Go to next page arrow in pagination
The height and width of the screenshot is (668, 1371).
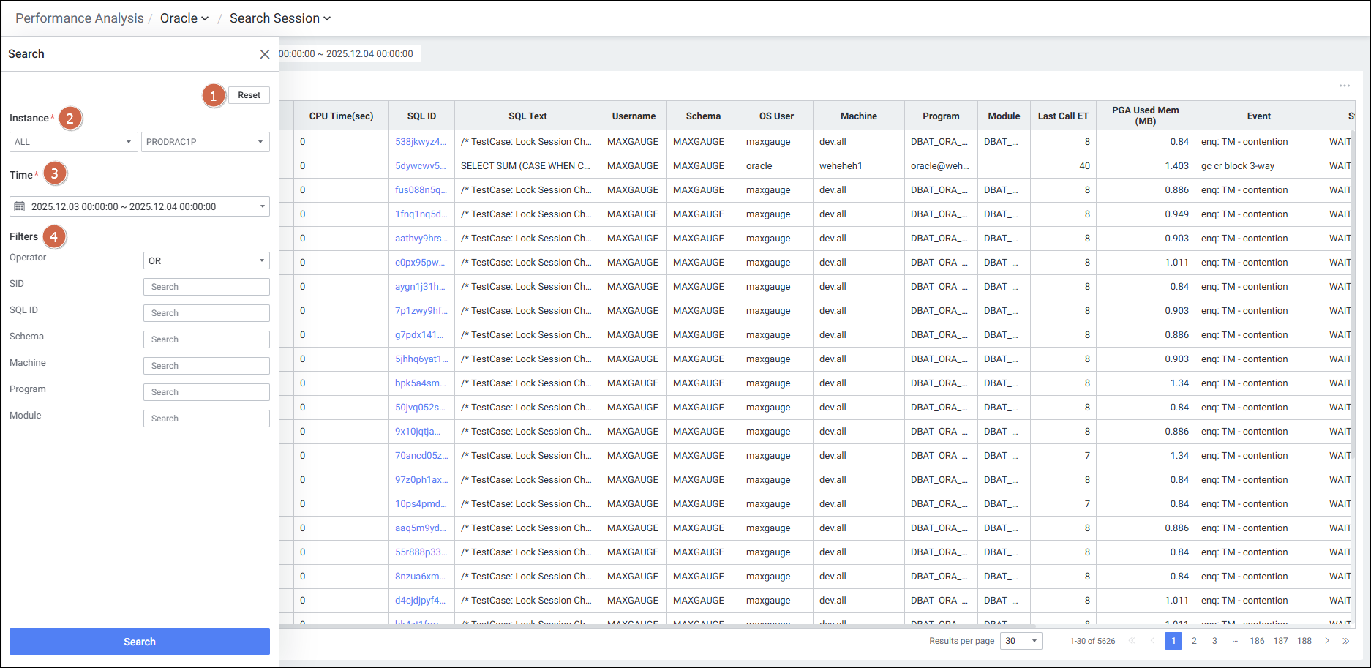click(x=1326, y=641)
